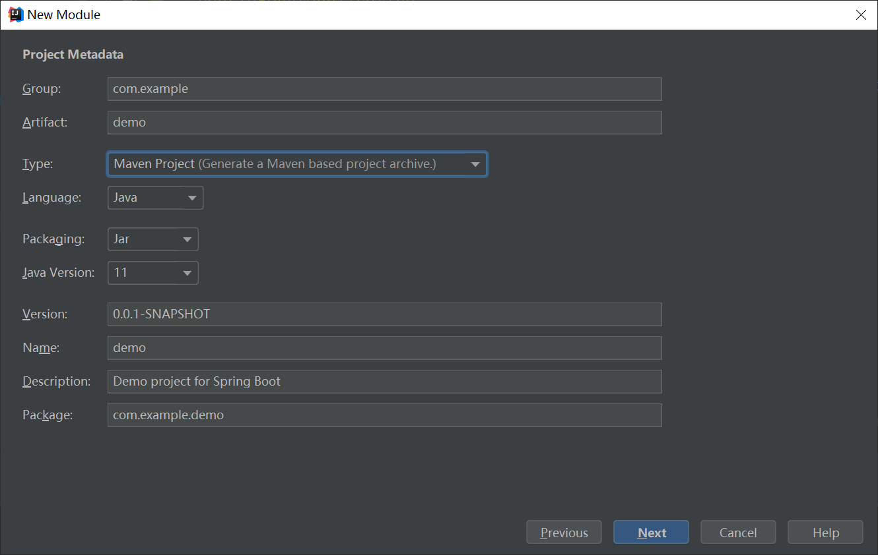878x555 pixels.
Task: Click the Project Metadata heading
Action: pos(73,55)
